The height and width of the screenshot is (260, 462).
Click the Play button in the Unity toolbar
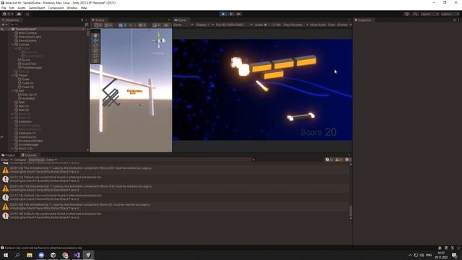coord(223,14)
